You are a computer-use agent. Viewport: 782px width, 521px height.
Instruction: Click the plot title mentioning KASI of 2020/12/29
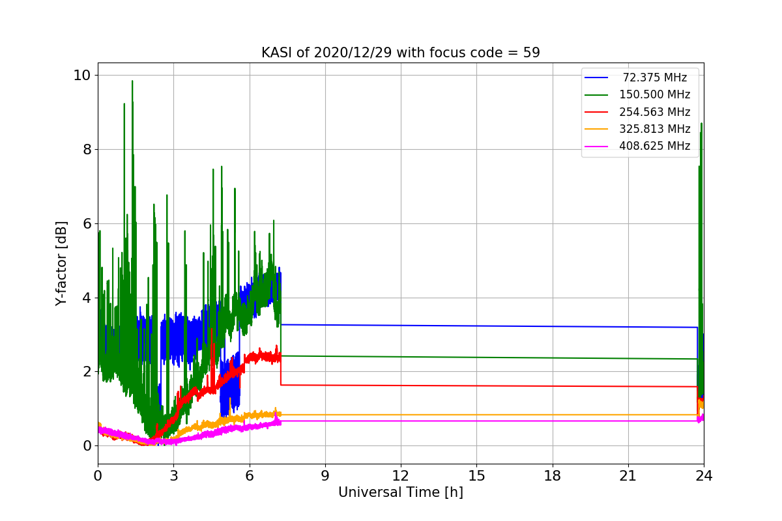pos(401,53)
